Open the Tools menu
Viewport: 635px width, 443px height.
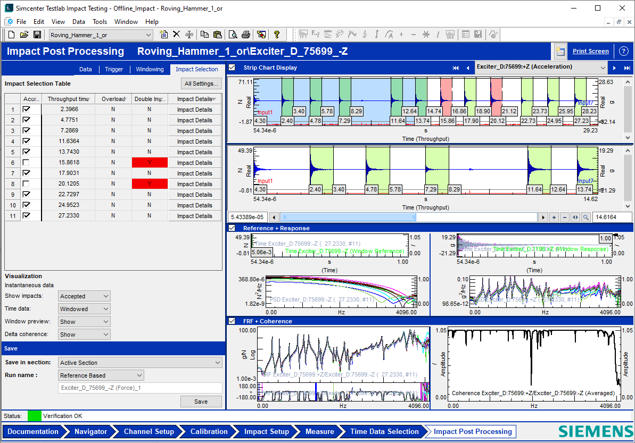click(100, 22)
